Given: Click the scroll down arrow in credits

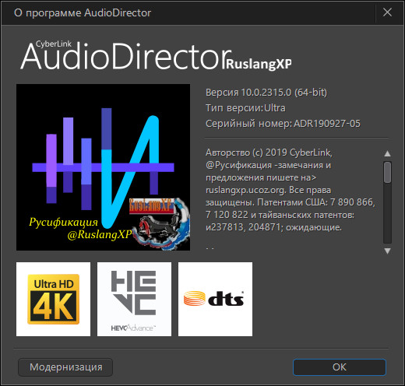Looking at the screenshot, I should coord(387,251).
